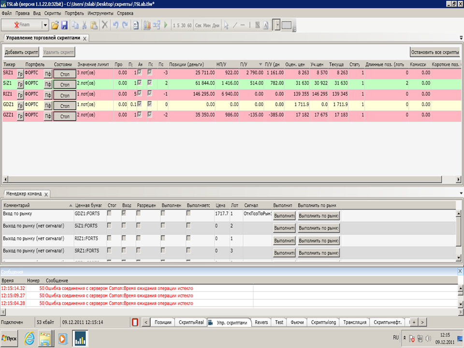Click the red X delete icon
Viewport: 464px width, 348px height.
pos(105,25)
